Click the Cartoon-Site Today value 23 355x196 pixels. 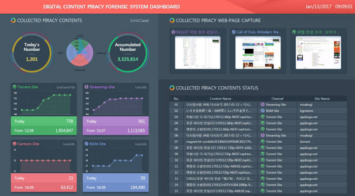click(x=71, y=178)
